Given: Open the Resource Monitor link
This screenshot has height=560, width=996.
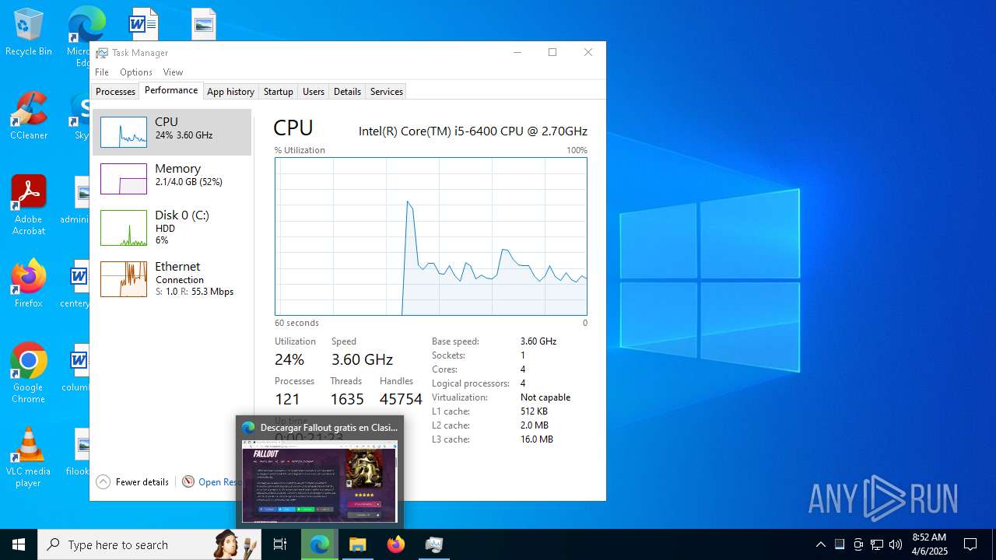Looking at the screenshot, I should tap(212, 482).
